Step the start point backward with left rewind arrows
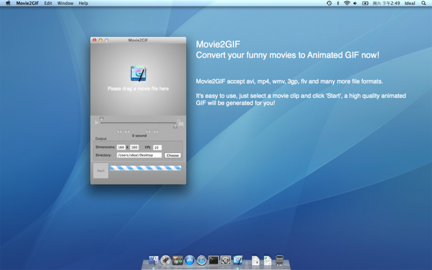432x270 pixels. coord(119,131)
